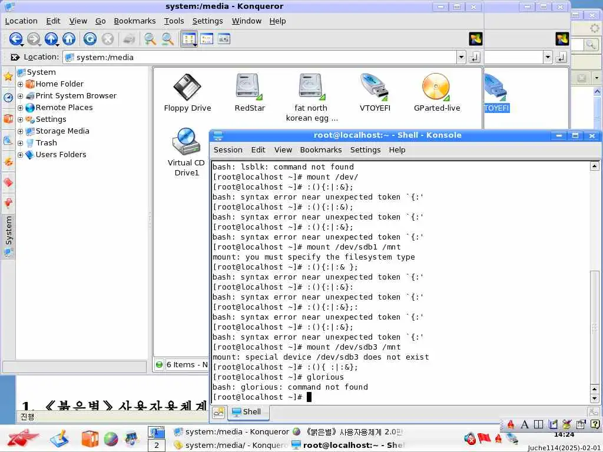Expand the Print System Browser node
Viewport: 603px width, 452px height.
pyautogui.click(x=21, y=96)
